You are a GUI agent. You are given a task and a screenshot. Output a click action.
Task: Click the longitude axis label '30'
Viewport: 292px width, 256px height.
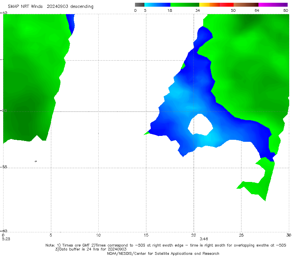[x=289, y=235]
